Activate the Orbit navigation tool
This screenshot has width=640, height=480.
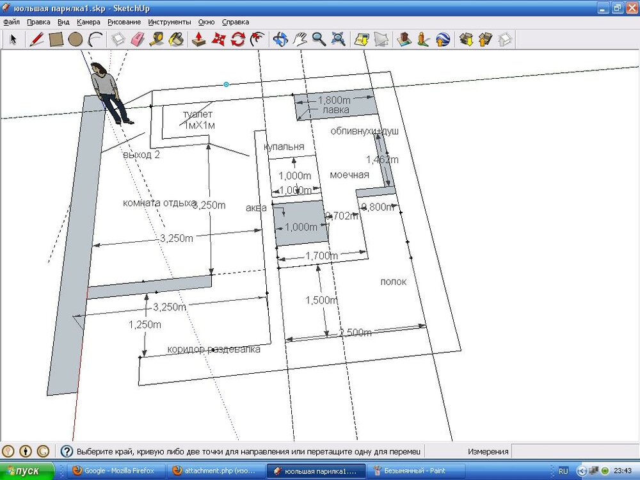pyautogui.click(x=280, y=39)
